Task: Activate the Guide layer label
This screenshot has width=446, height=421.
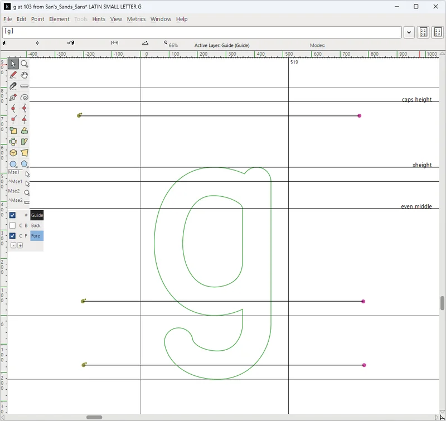Action: coord(37,215)
